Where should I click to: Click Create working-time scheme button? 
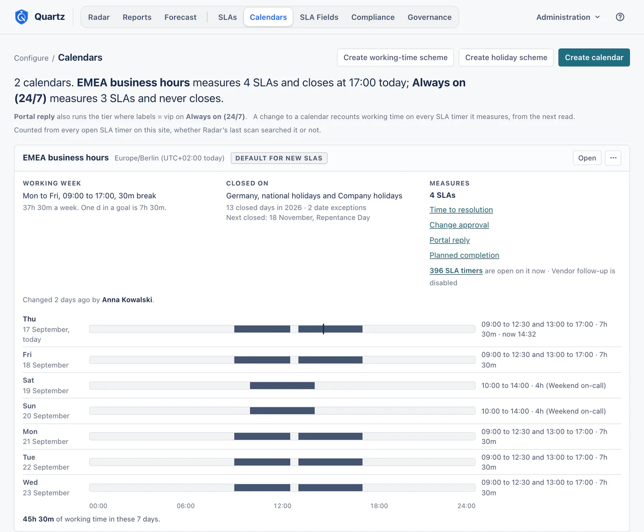point(396,57)
